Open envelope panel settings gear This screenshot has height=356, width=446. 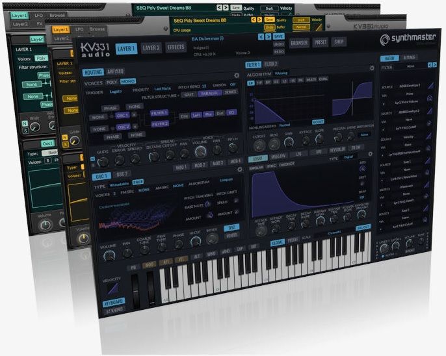(x=370, y=154)
